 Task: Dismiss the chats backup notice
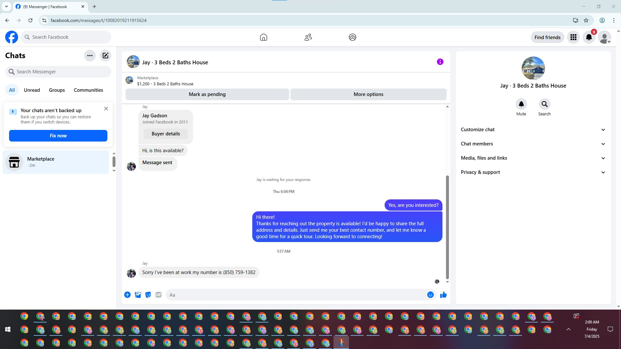pyautogui.click(x=106, y=109)
